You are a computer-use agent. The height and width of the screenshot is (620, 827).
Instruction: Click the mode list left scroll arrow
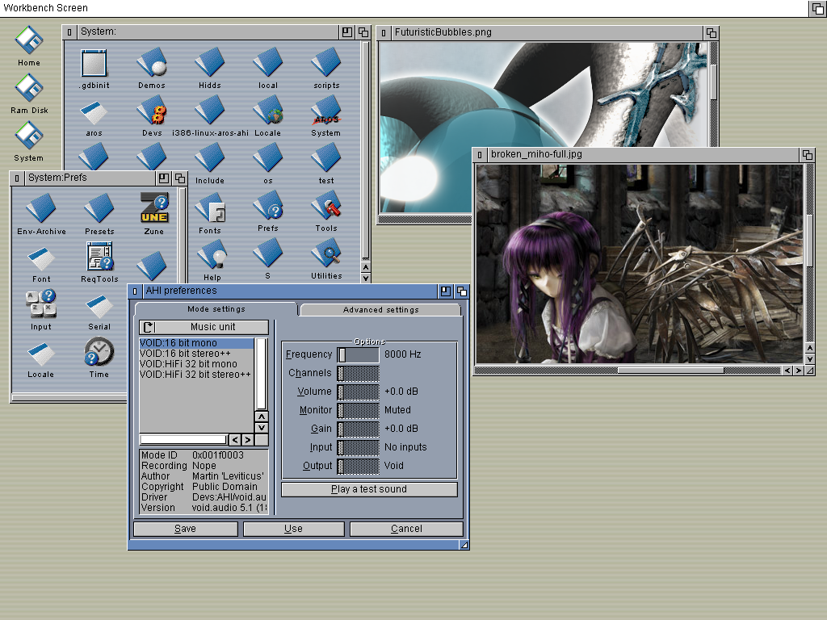[x=235, y=440]
